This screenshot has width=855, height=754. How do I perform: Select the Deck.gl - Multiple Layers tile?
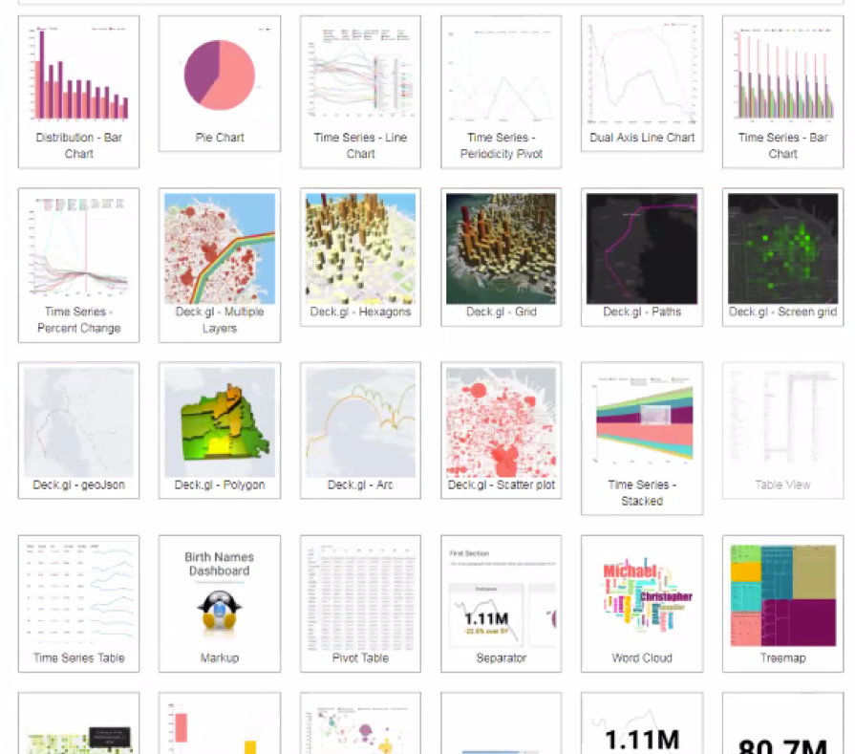[x=220, y=265]
